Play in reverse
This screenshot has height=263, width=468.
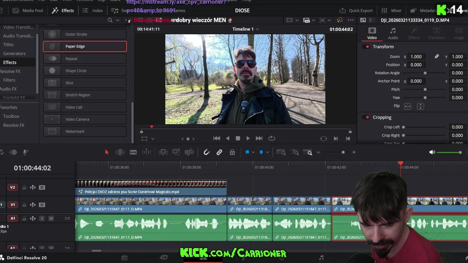(228, 138)
